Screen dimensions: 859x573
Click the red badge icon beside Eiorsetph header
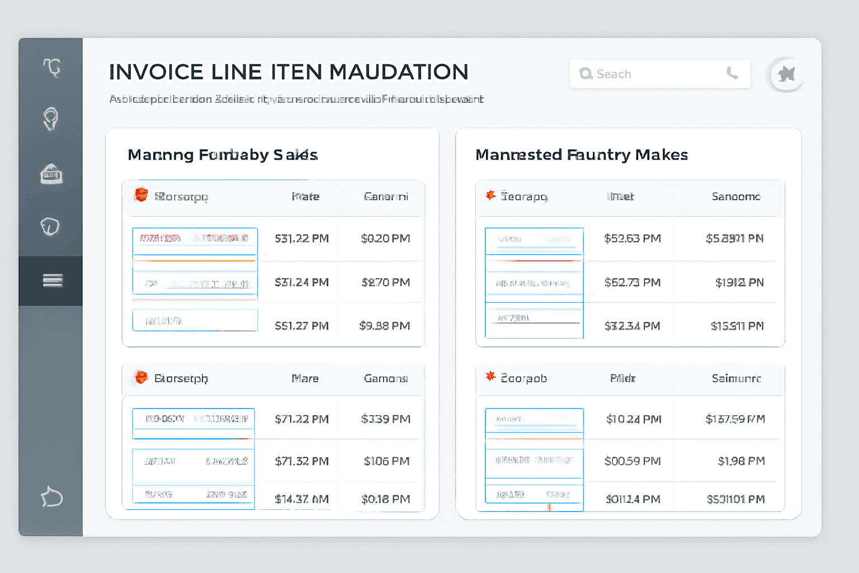(141, 377)
